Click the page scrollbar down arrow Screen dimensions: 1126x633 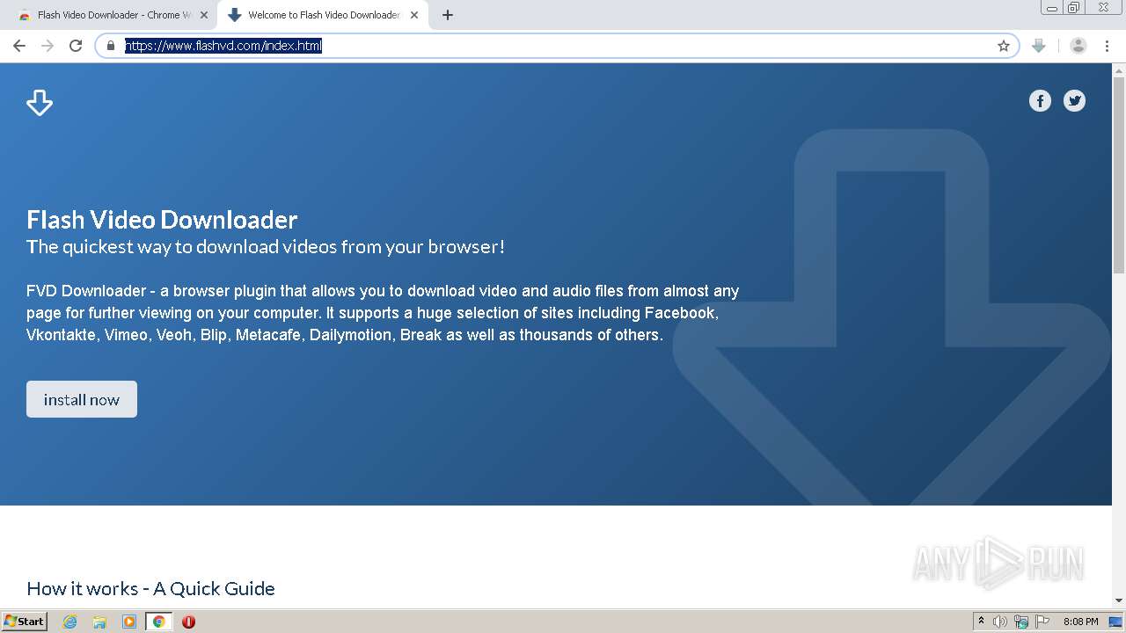1119,600
